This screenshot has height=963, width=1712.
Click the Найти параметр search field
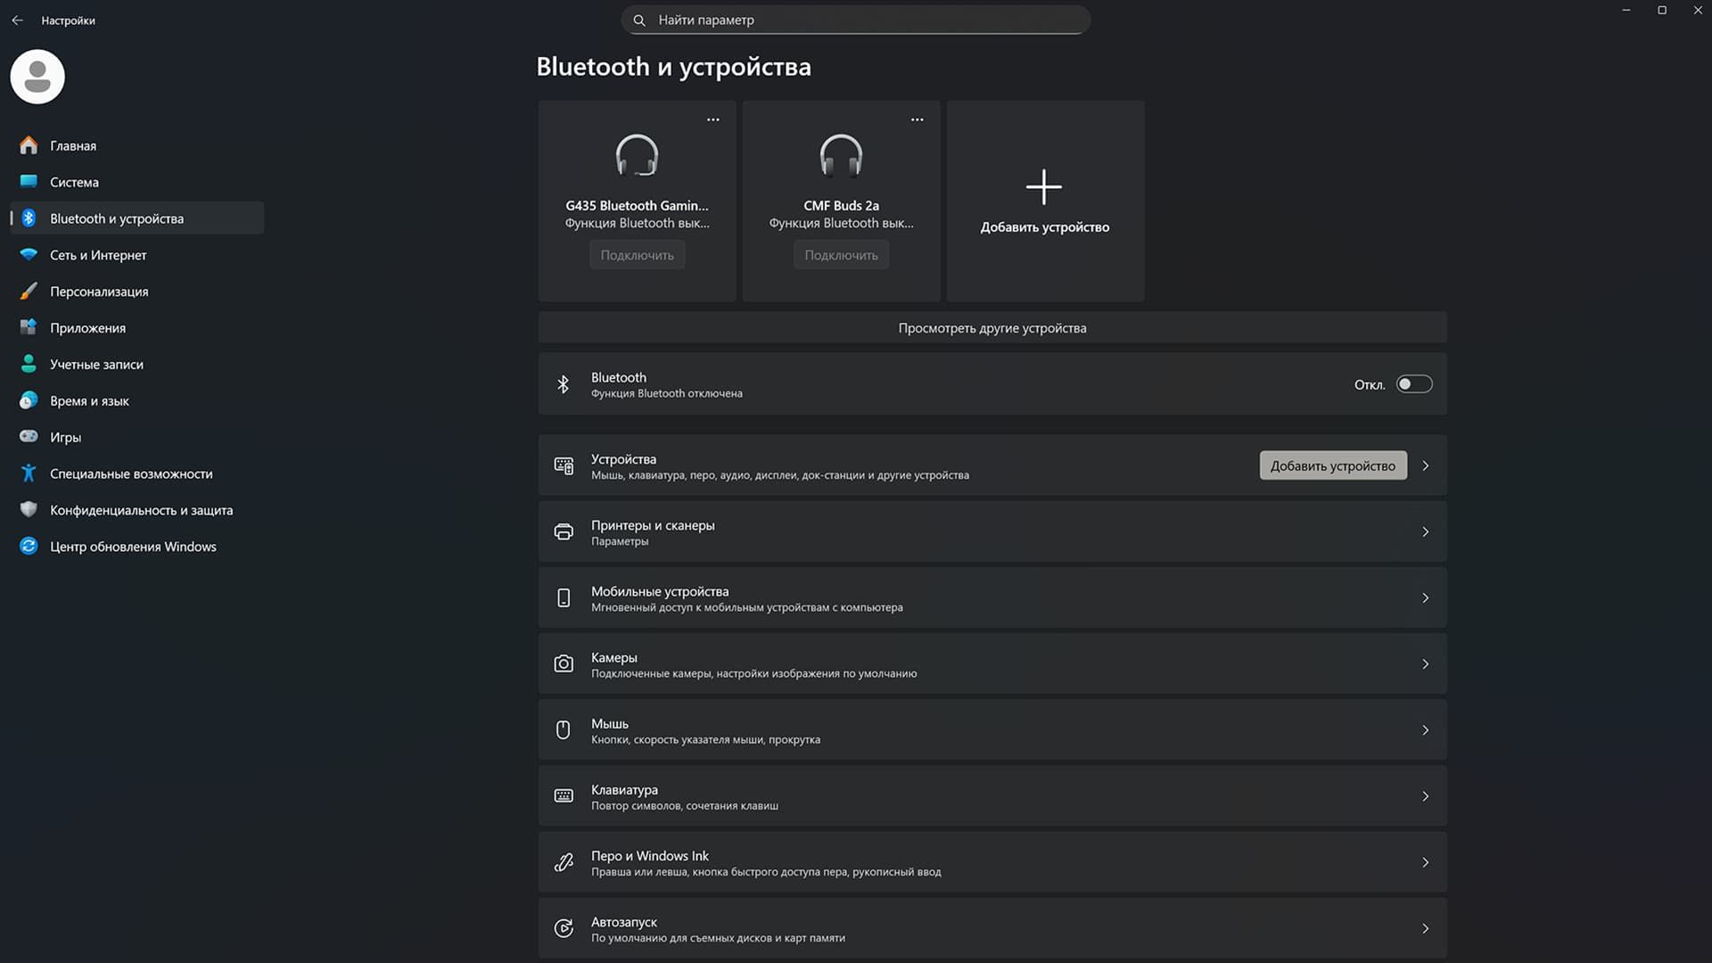point(854,20)
